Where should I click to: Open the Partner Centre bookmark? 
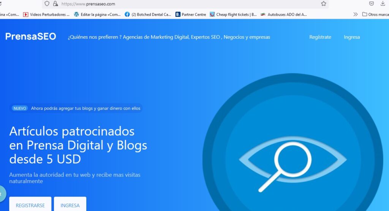[191, 14]
